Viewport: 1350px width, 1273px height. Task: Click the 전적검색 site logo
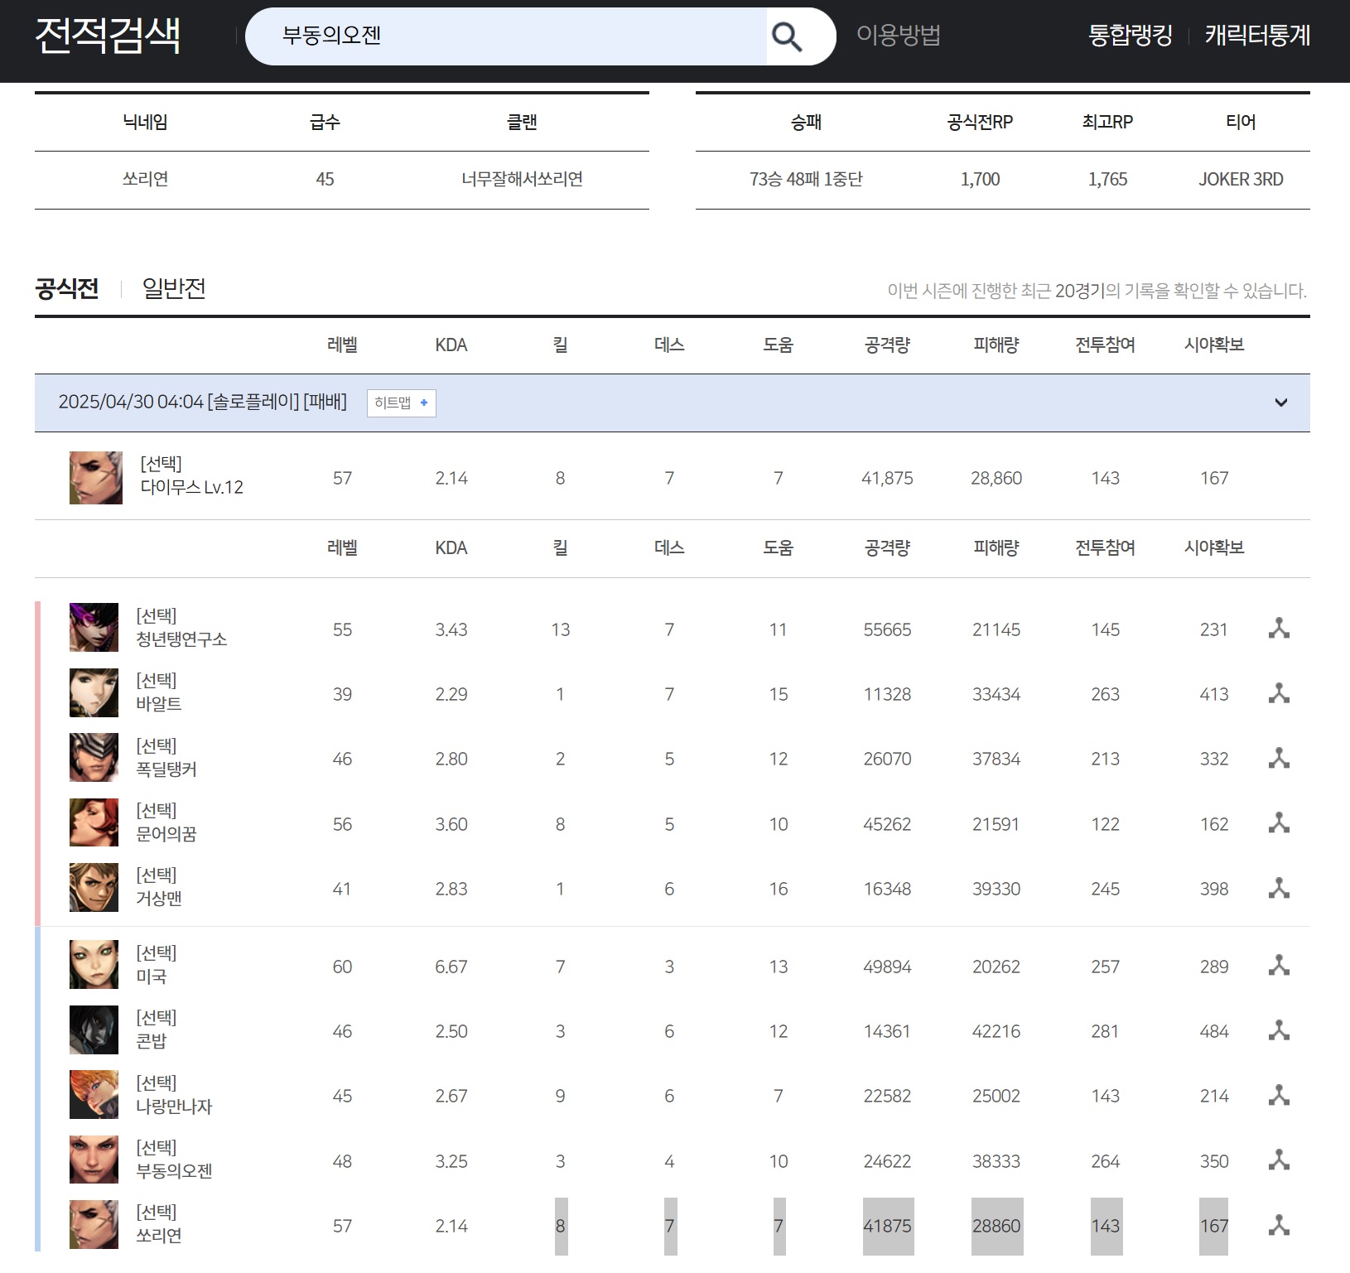(x=108, y=36)
